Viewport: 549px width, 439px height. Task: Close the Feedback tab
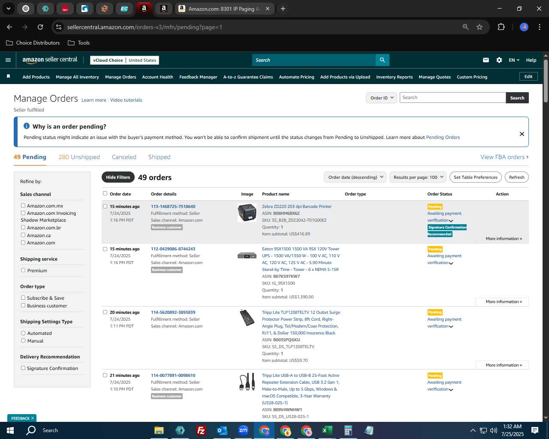[33, 418]
